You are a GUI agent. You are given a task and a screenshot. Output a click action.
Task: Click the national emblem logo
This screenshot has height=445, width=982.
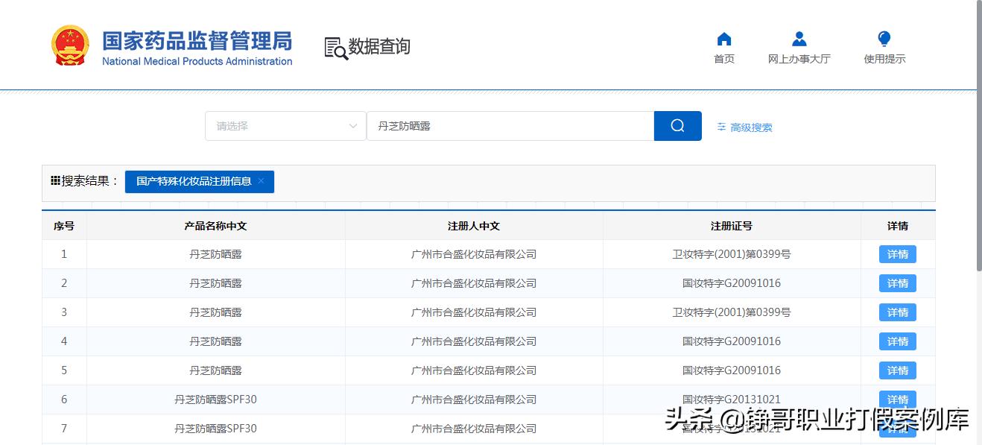70,46
